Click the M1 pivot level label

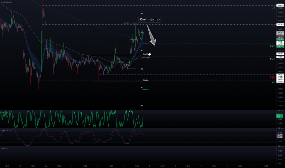pyautogui.click(x=142, y=87)
